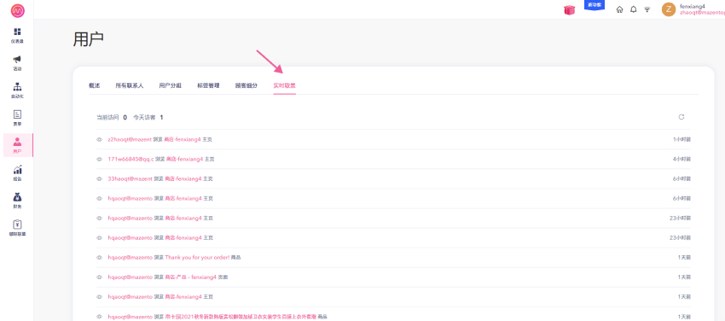Open the 171w66845@qq.c visitor link

(130, 159)
